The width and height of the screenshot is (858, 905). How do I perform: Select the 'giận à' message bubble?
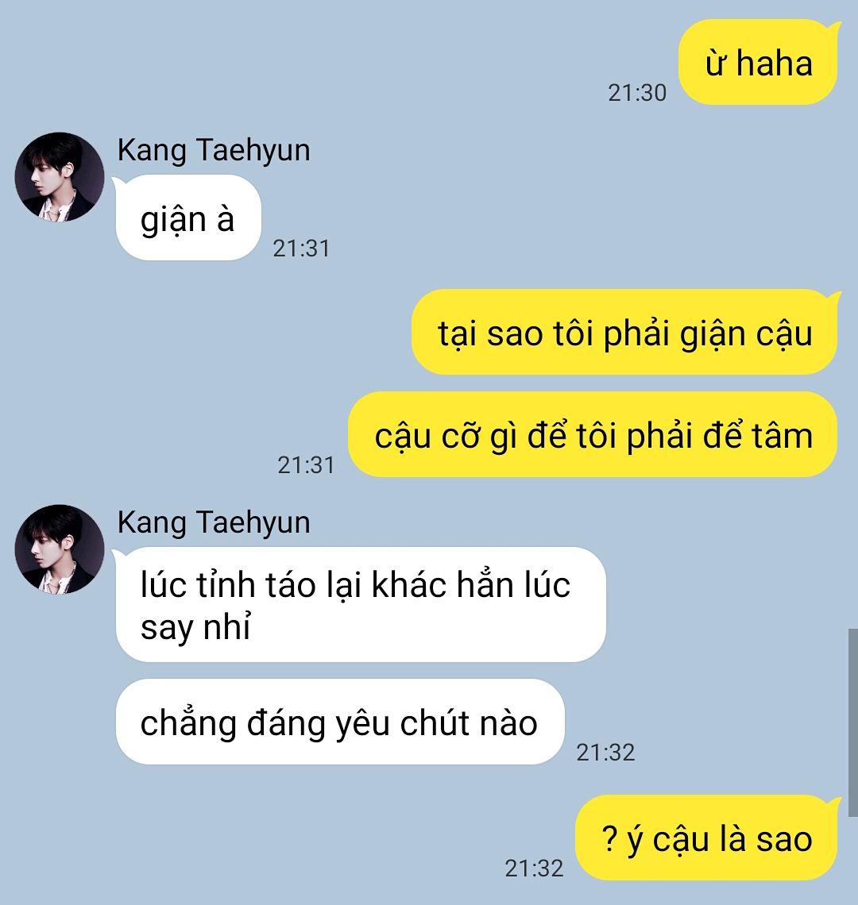pyautogui.click(x=188, y=218)
